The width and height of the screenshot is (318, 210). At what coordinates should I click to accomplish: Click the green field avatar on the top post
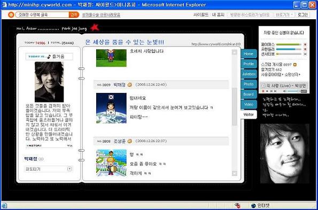click(x=111, y=58)
